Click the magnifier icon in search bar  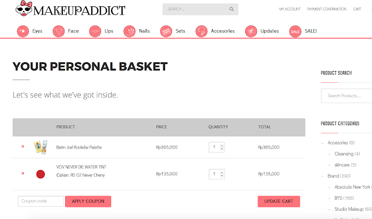(231, 9)
